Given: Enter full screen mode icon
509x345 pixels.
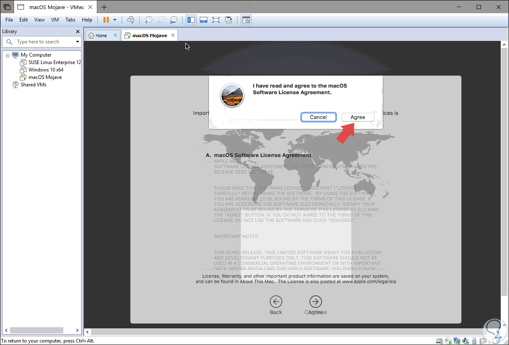Looking at the screenshot, I should [x=216, y=20].
